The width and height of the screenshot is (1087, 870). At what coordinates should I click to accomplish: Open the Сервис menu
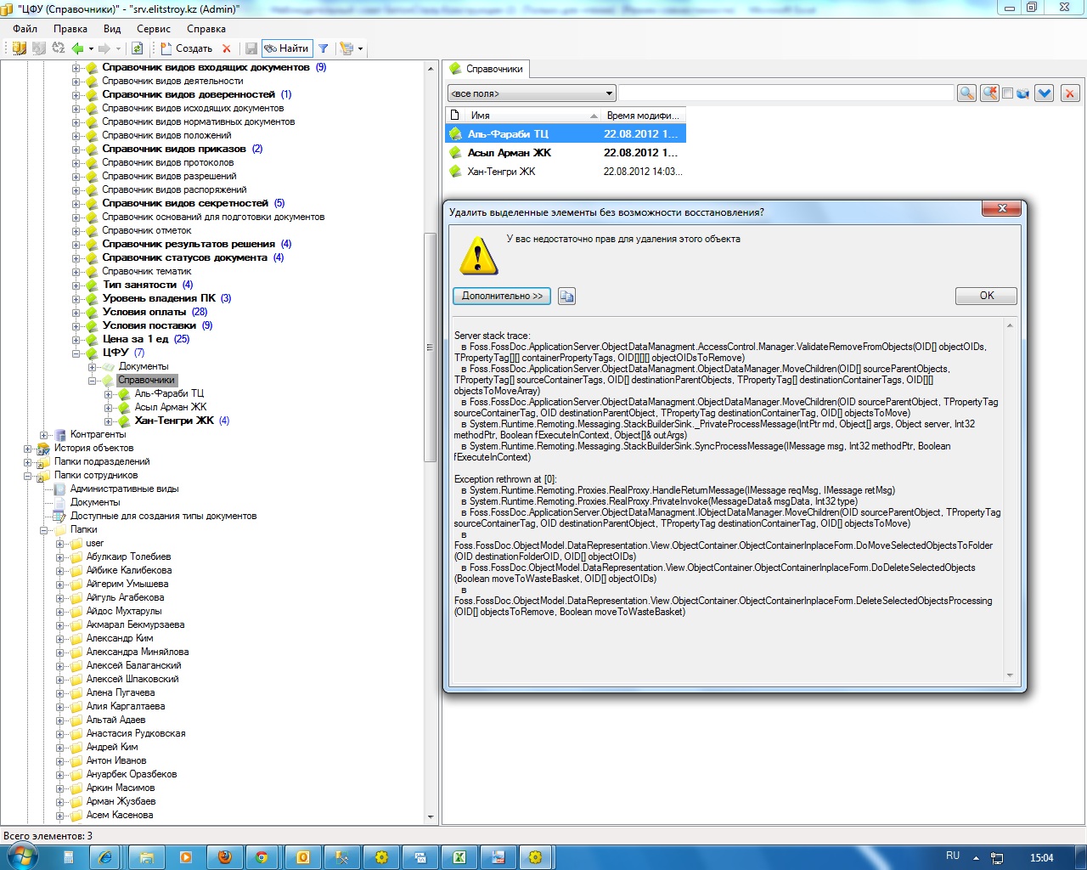(153, 29)
